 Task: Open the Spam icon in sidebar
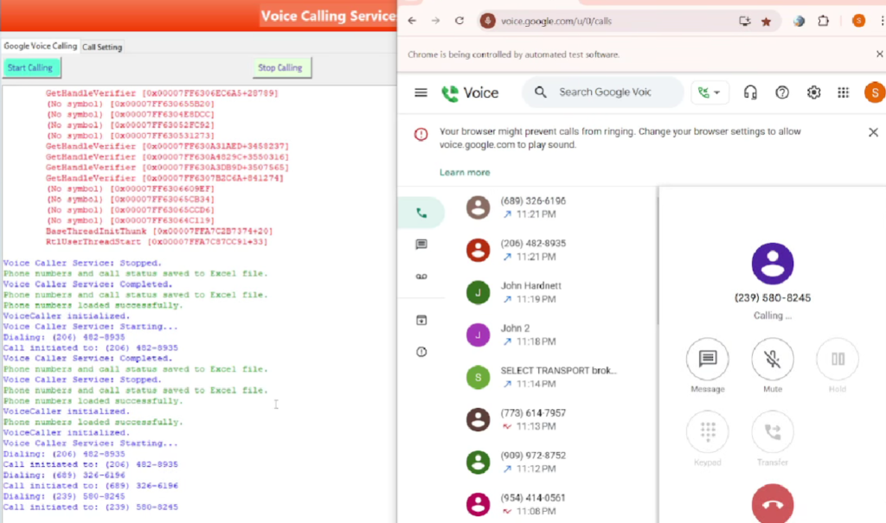pos(421,352)
